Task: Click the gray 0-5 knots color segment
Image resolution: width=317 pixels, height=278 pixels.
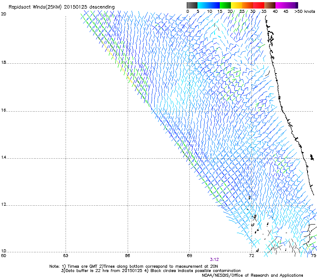Action: [x=192, y=5]
